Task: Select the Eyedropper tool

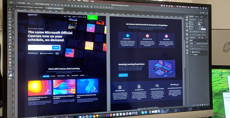Action: point(10,28)
